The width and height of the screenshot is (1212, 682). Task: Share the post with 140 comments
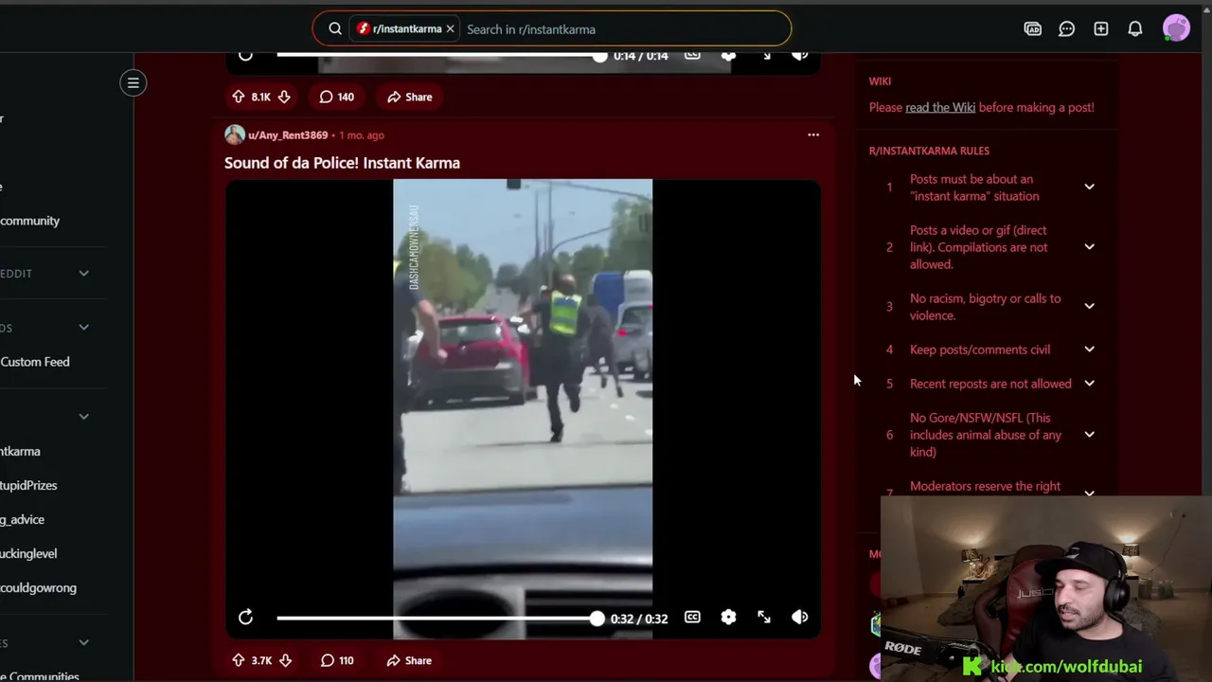coord(409,97)
